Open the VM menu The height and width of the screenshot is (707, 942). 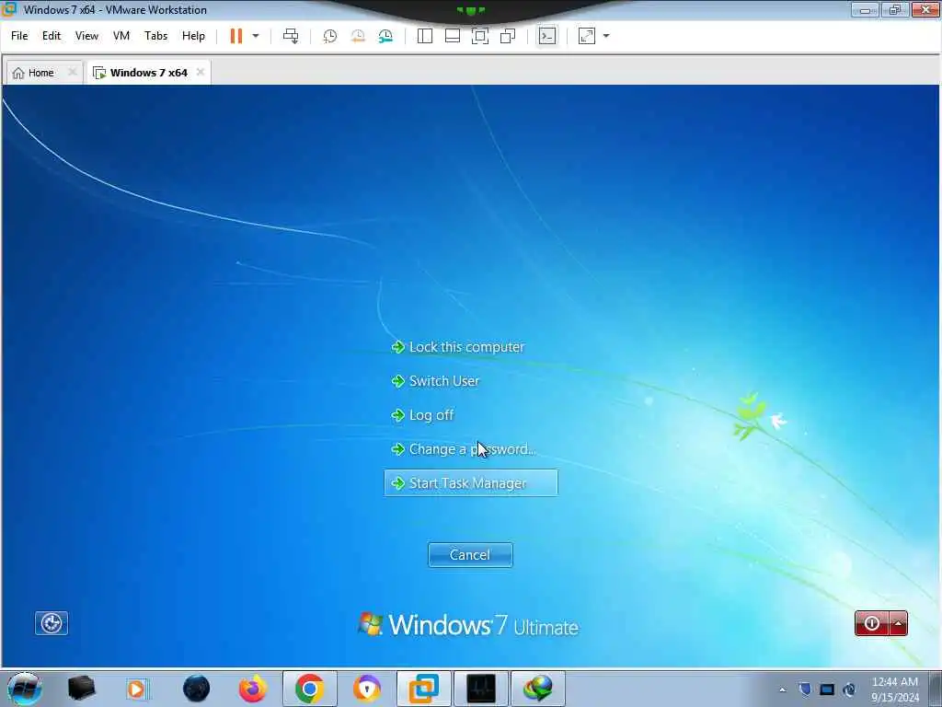tap(121, 36)
